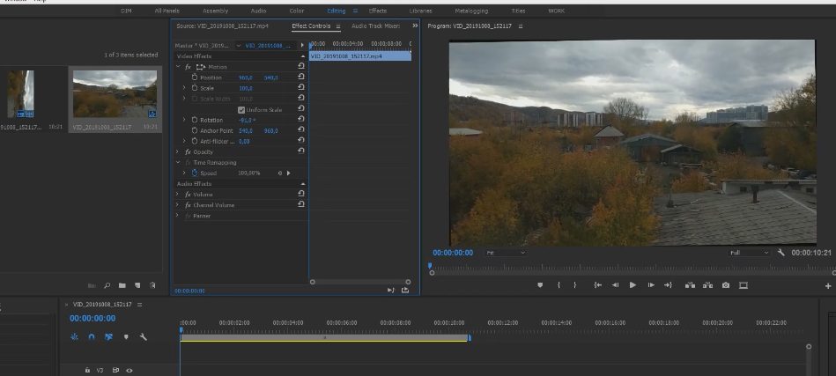Viewport: 836px width, 376px height.
Task: Go to Out point in Program monitor
Action: pyautogui.click(x=668, y=285)
